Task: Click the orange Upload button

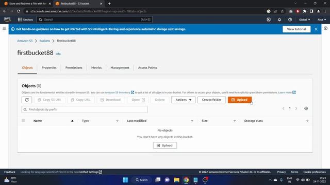Action: (240, 100)
